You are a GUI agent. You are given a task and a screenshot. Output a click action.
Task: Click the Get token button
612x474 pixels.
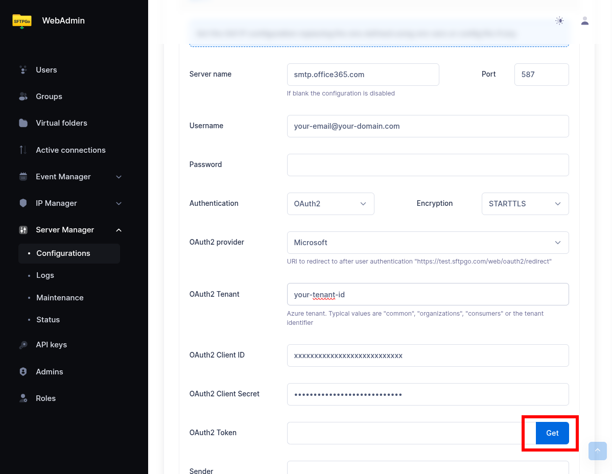click(x=552, y=433)
